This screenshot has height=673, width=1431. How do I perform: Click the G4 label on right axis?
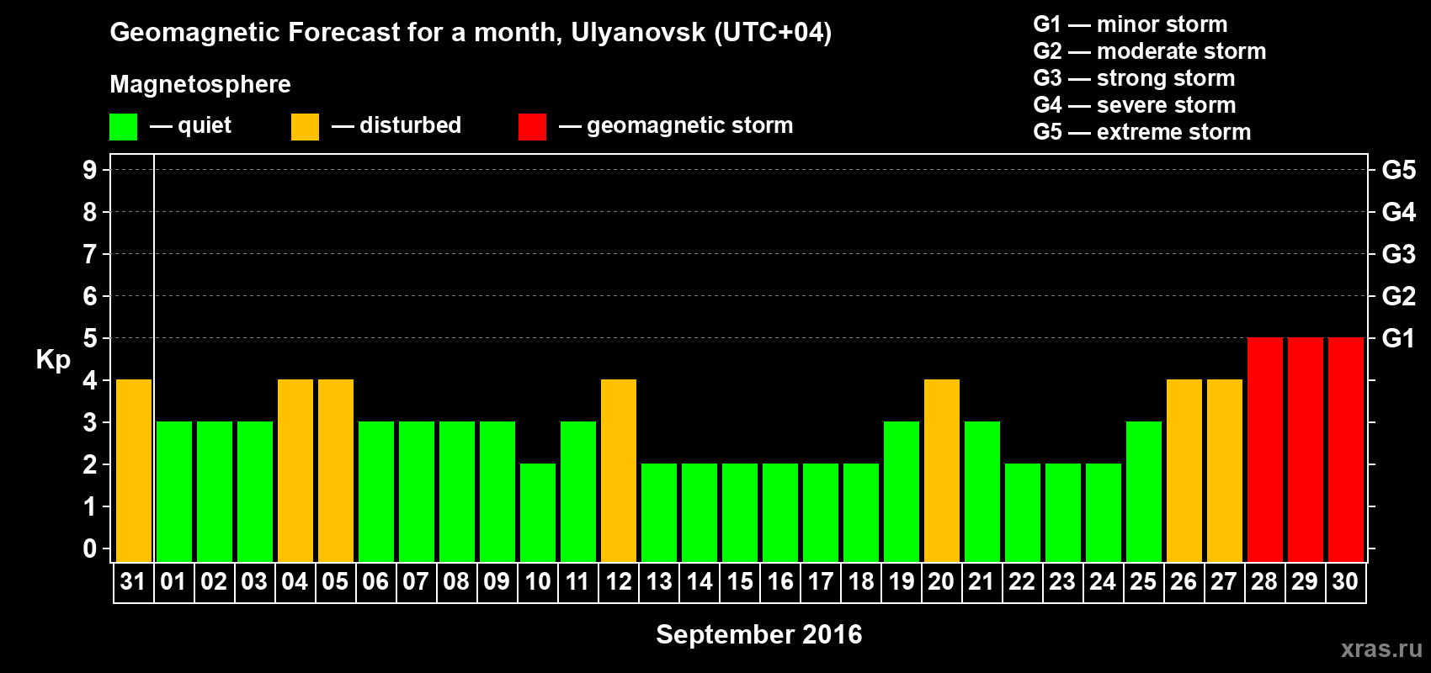(x=1398, y=212)
